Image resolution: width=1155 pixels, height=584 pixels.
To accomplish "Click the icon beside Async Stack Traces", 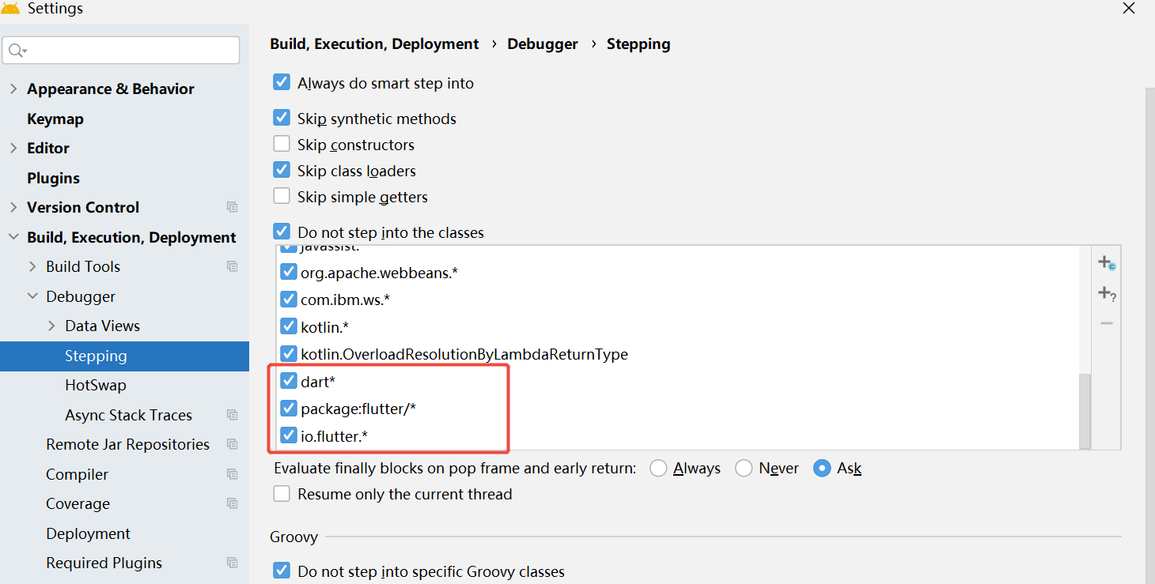I will point(232,414).
